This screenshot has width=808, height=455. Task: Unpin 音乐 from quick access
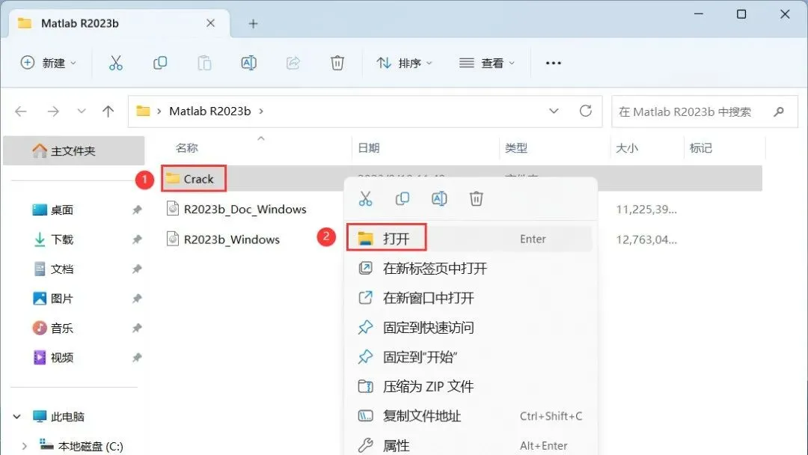pos(137,328)
